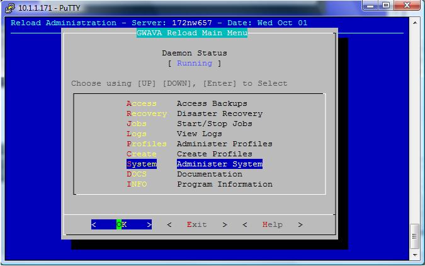Open the PuTTY icon in title bar
Screen dimensions: 425x266
click(10, 8)
